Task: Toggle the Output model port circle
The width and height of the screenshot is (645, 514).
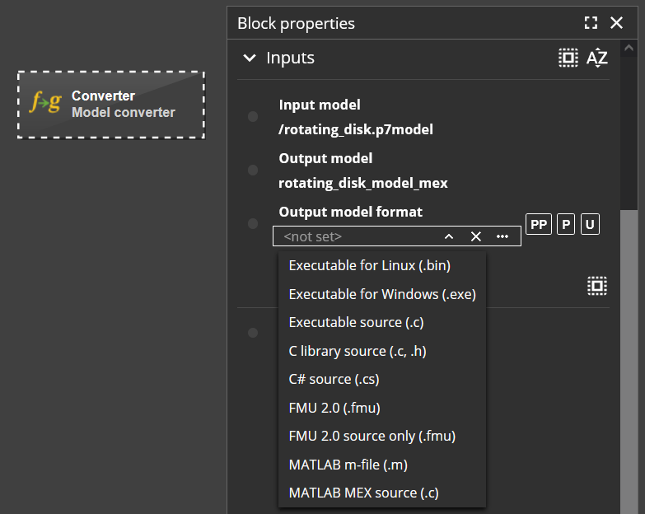Action: 253,171
